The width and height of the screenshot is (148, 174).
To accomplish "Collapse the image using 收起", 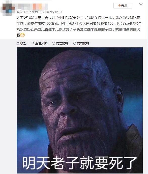I will click(x=21, y=43).
